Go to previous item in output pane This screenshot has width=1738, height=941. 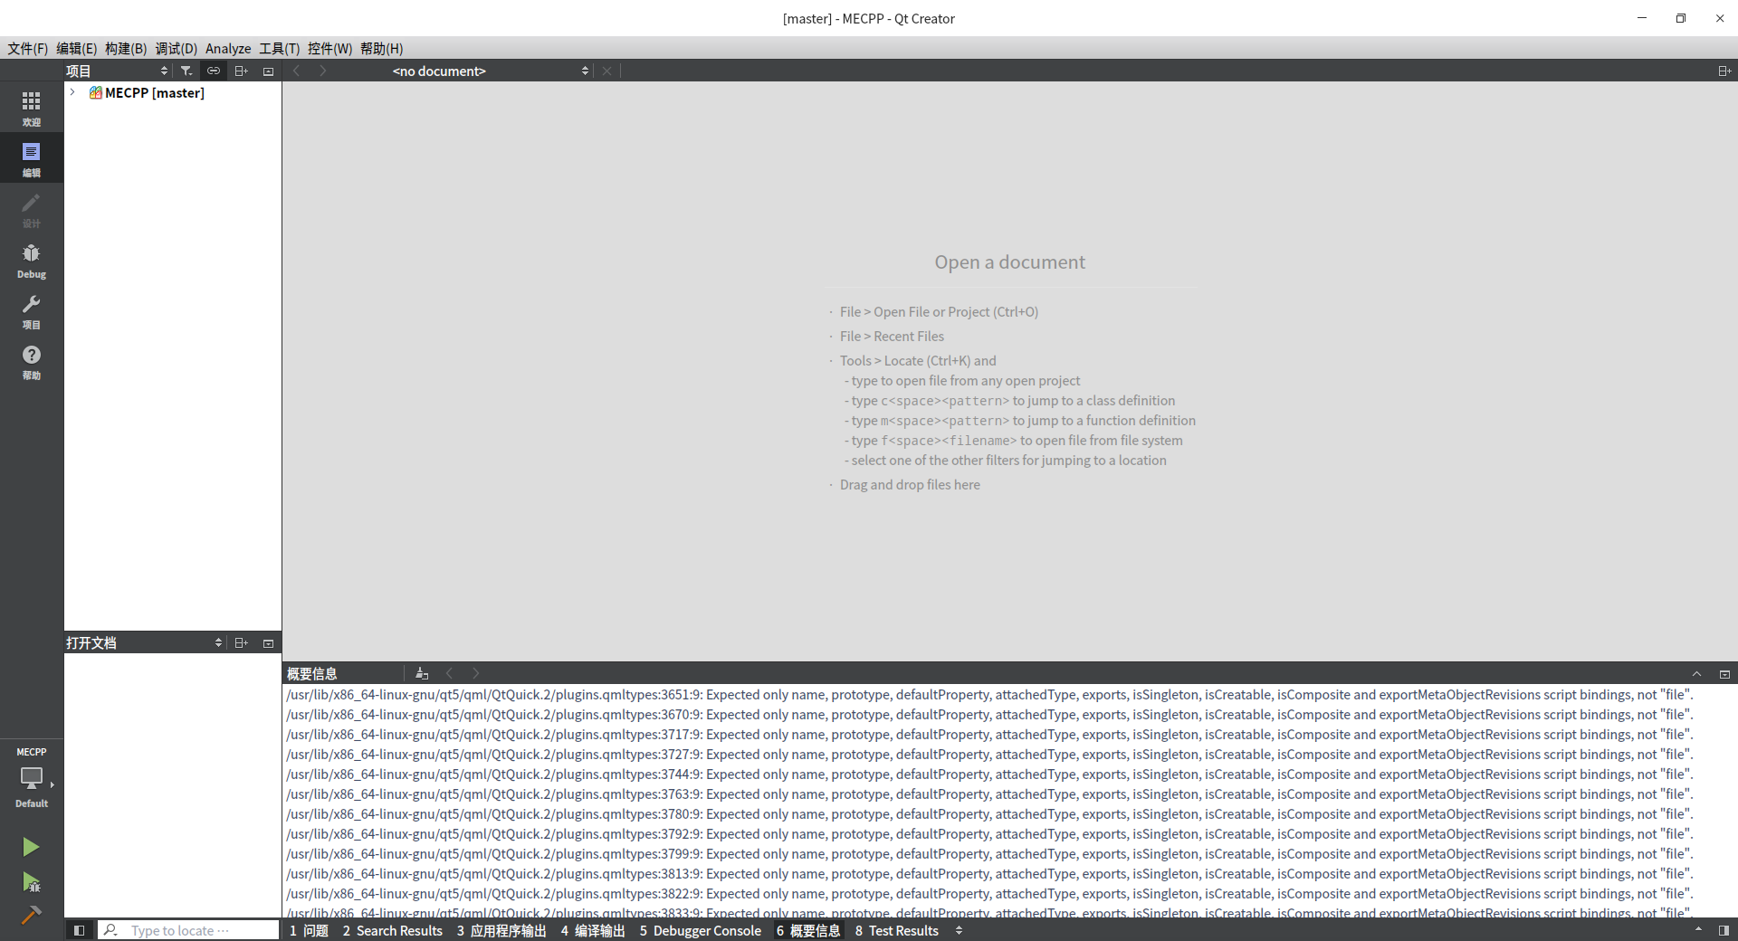pyautogui.click(x=450, y=673)
